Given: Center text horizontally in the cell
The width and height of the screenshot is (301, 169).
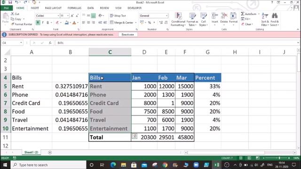Looking at the screenshot, I should tap(88, 23).
